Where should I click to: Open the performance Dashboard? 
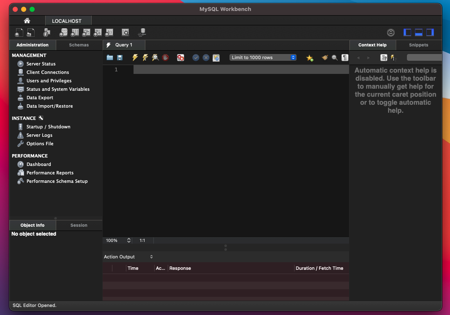[39, 164]
